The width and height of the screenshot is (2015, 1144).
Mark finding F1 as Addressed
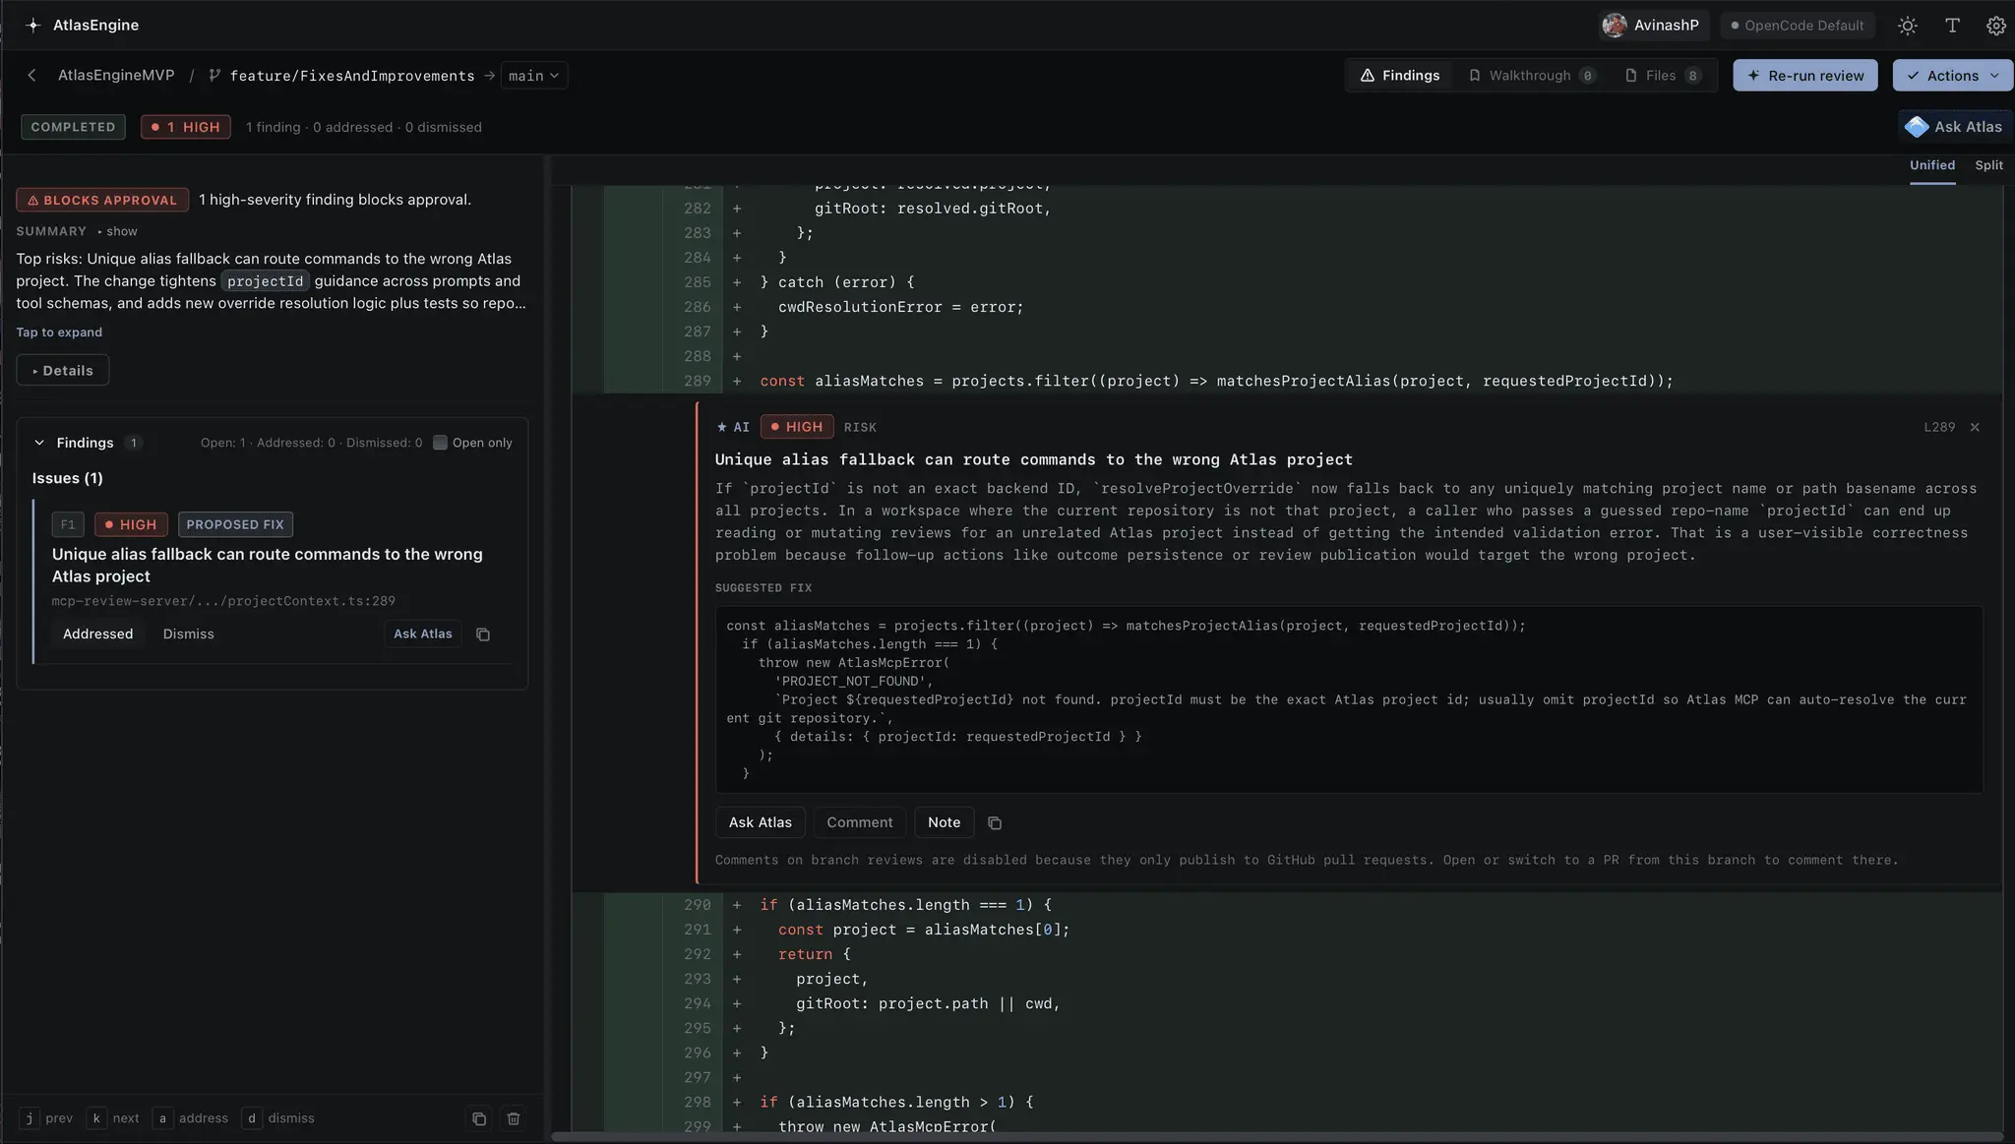pos(97,634)
